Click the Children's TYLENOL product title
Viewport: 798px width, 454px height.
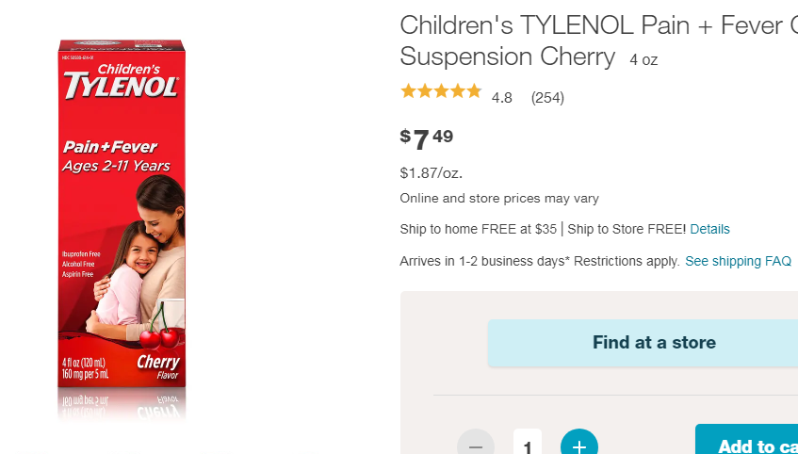[598, 41]
